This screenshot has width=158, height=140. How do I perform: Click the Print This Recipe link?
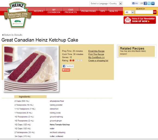pos(96,54)
